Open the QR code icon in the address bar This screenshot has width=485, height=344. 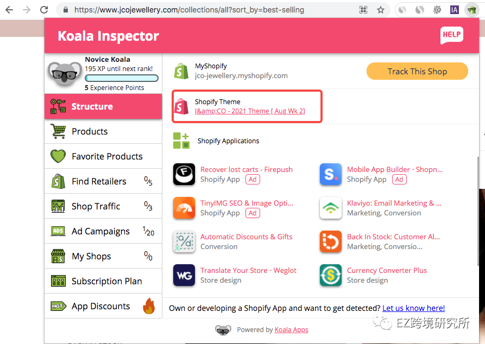pyautogui.click(x=363, y=10)
